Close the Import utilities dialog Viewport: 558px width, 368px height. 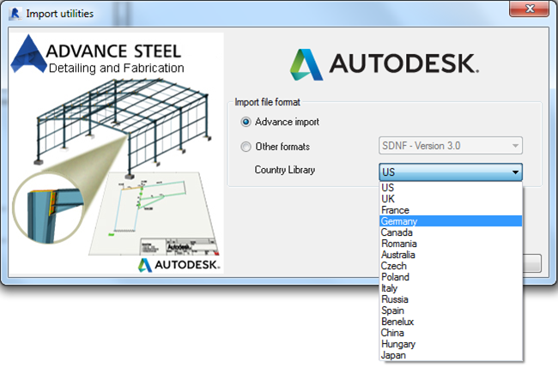[529, 9]
